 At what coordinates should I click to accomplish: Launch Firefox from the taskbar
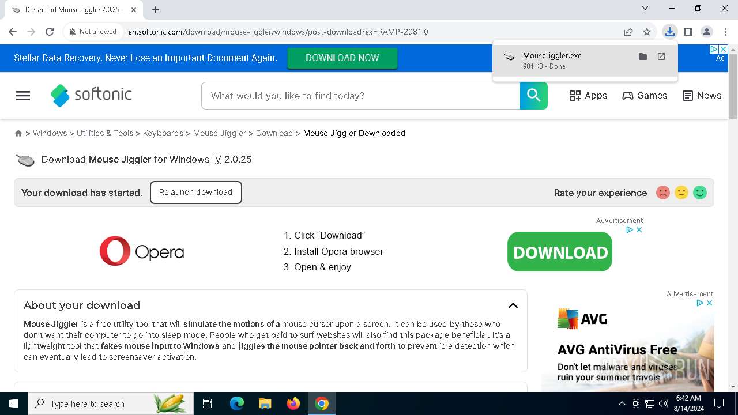(293, 403)
